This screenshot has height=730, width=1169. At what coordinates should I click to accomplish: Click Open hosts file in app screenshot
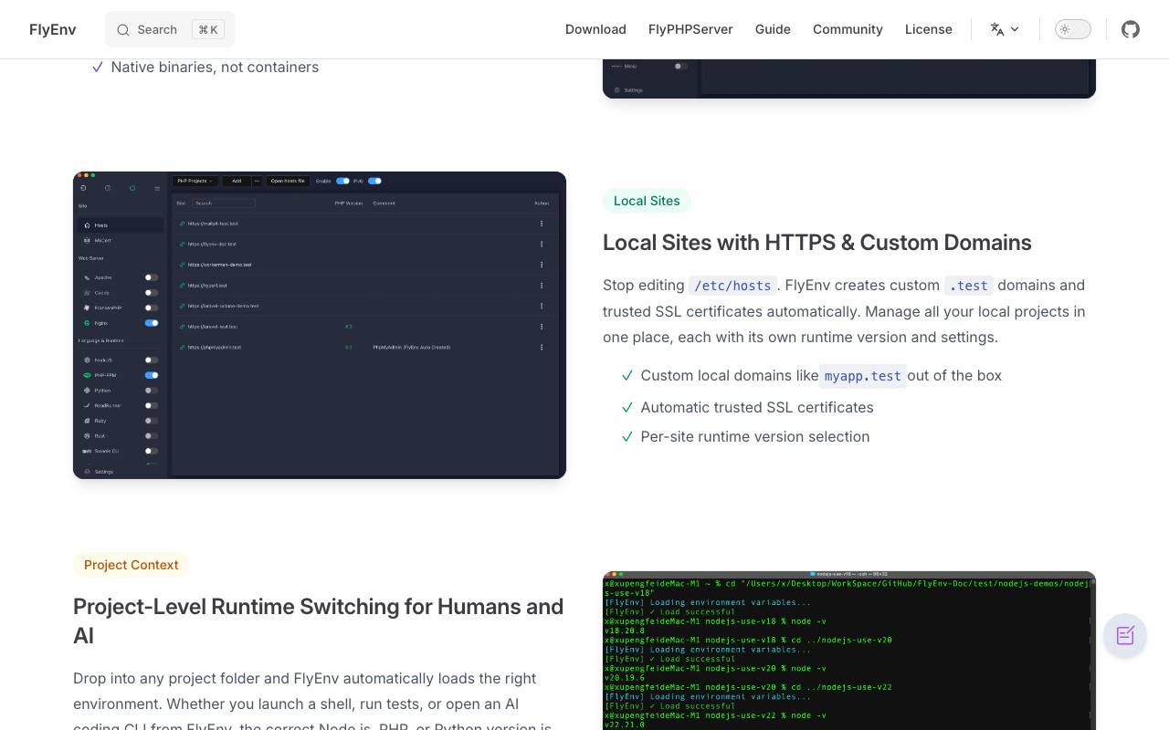(289, 181)
